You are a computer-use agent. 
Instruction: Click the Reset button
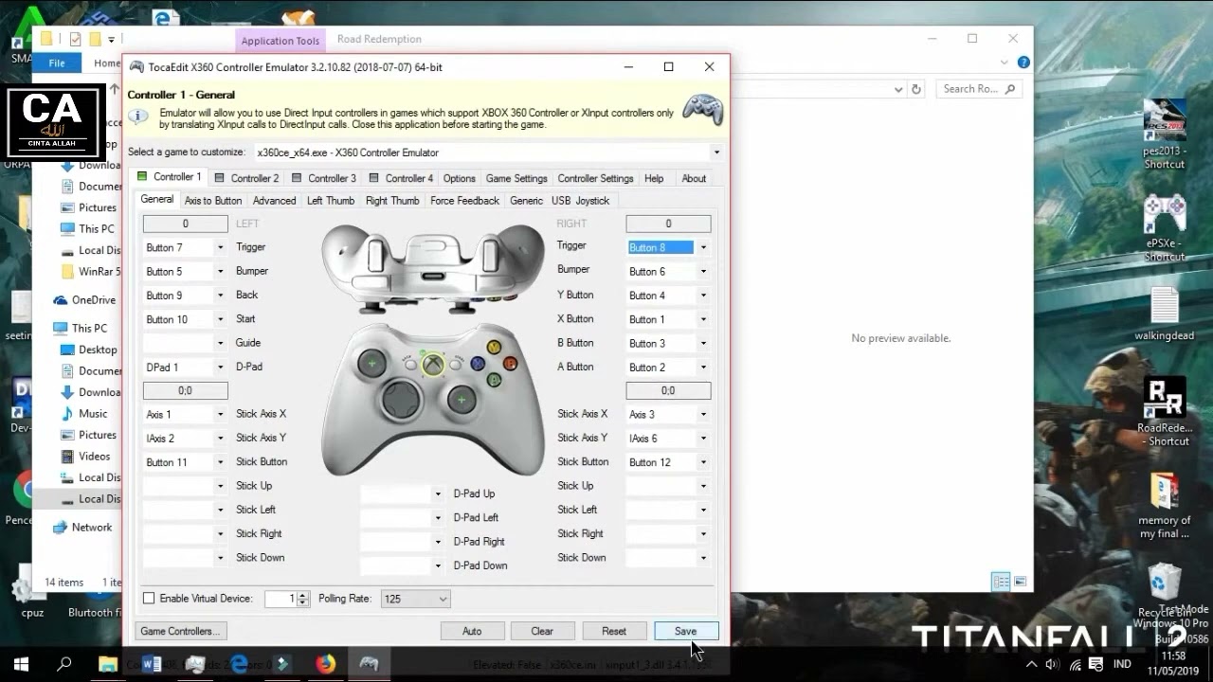click(x=613, y=631)
